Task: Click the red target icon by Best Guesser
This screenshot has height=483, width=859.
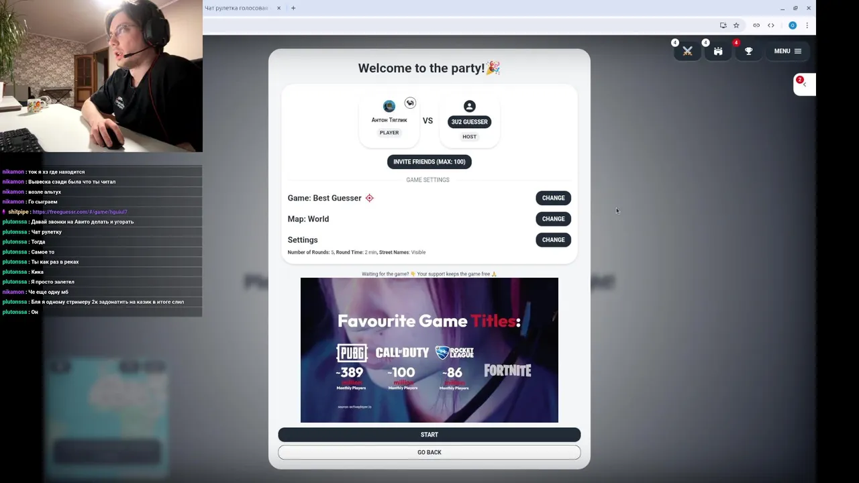Action: (x=369, y=198)
